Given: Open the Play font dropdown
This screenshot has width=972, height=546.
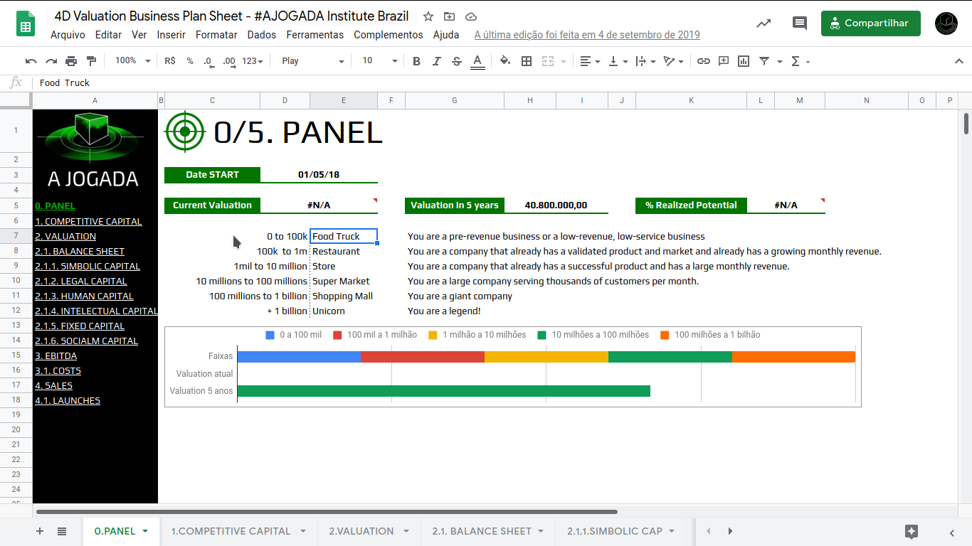Looking at the screenshot, I should 312,61.
